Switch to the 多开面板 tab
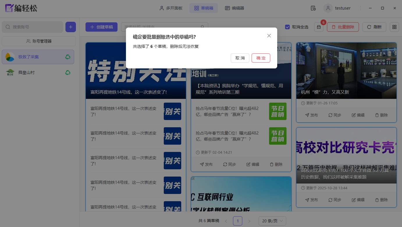The image size is (402, 227). pyautogui.click(x=171, y=8)
